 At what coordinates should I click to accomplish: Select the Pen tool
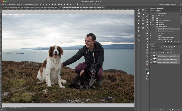(x=147, y=50)
